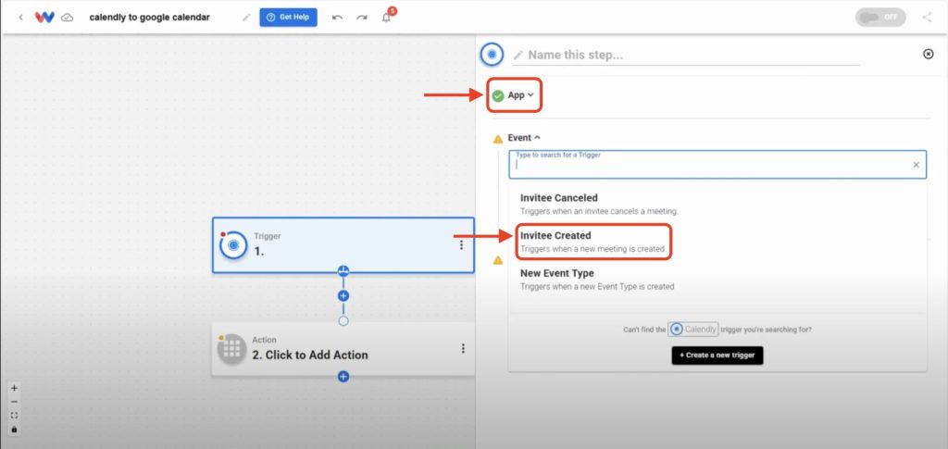Select the New Event Type trigger
This screenshot has height=449, width=948.
717,280
